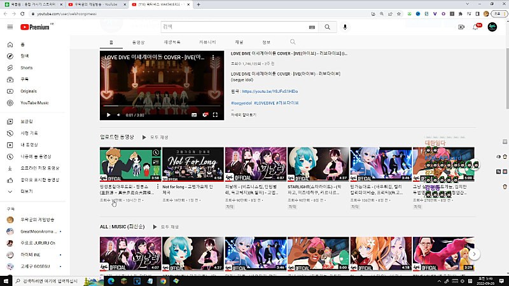Open GOSEGU subscription channel
Viewport: 509px width, 286px height.
(32, 266)
